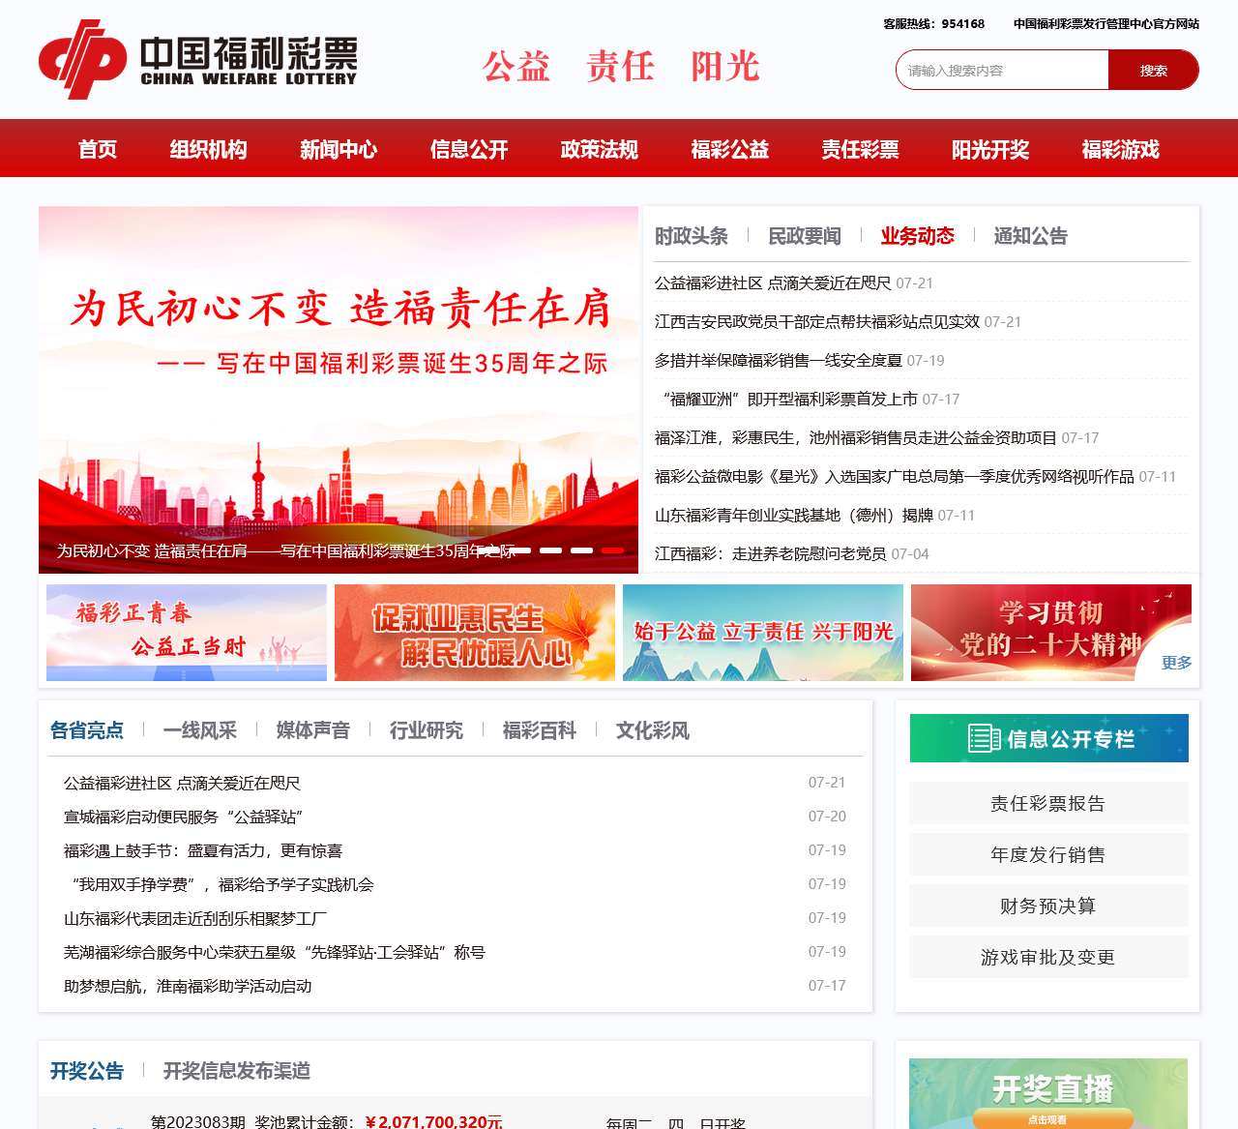Click the red 搜索 search button
Screen dimensions: 1238x1129
point(1153,70)
